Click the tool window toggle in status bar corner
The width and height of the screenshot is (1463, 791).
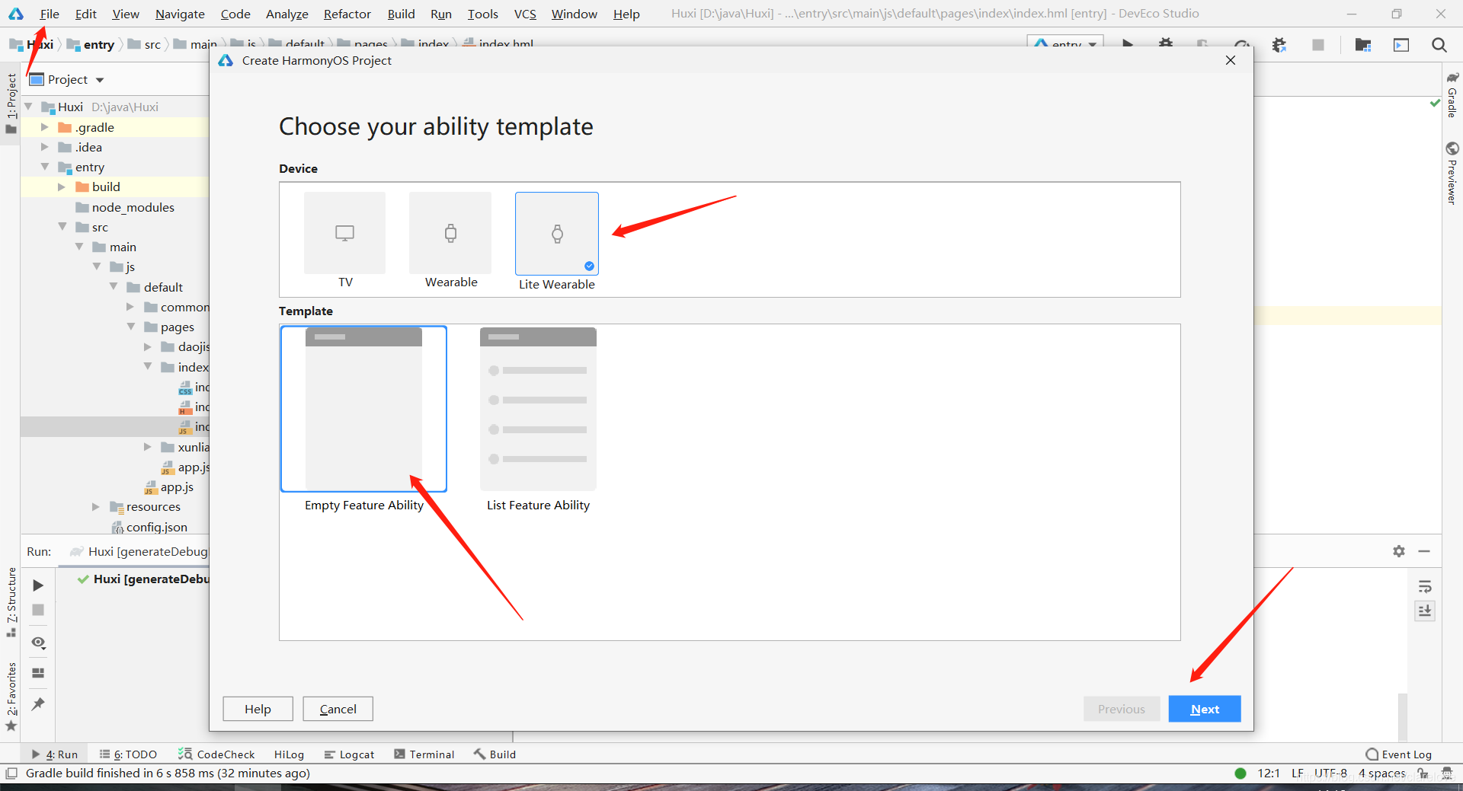11,773
